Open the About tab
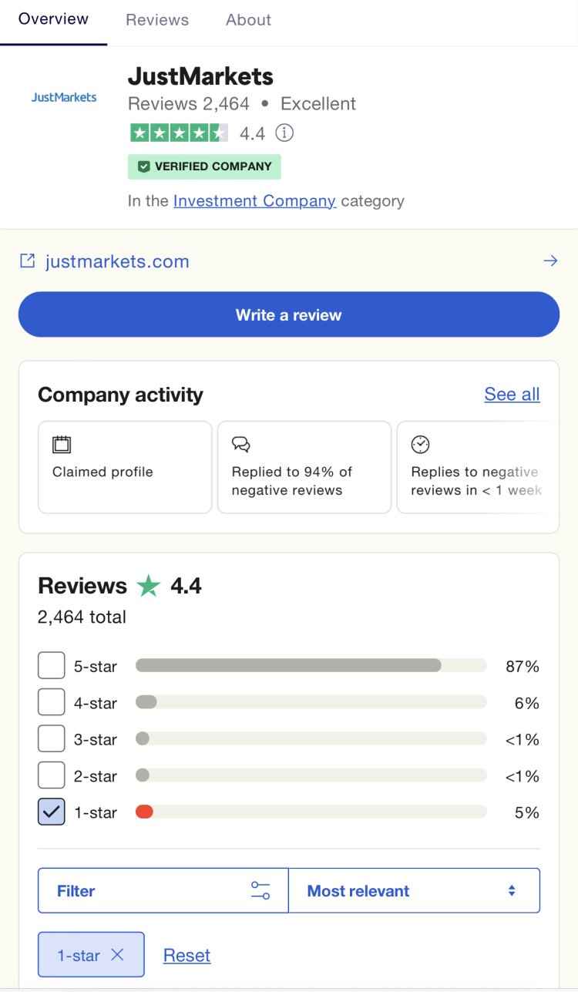This screenshot has width=578, height=992. click(x=247, y=20)
